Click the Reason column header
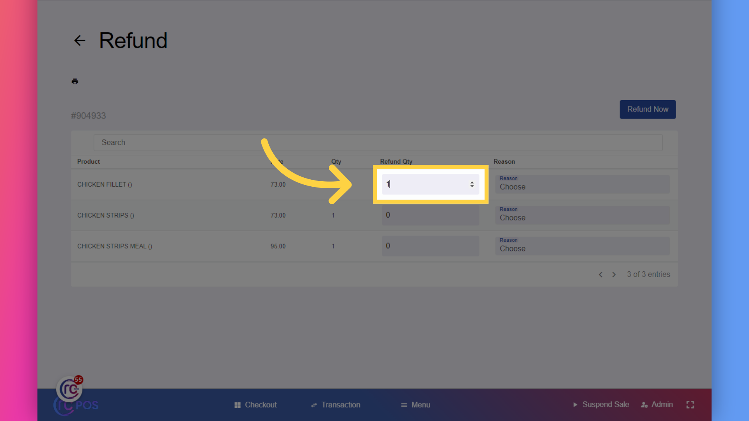This screenshot has height=421, width=749. point(504,162)
